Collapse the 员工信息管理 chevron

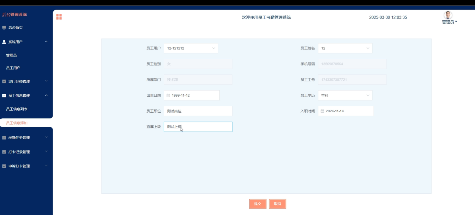(x=46, y=95)
